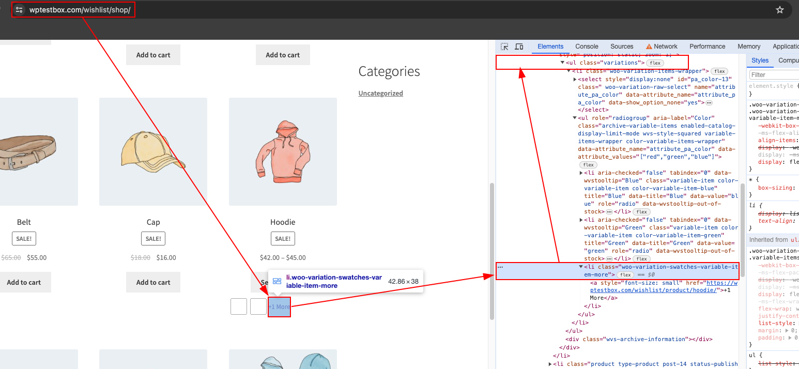Screen dimensions: 799x369
Task: Add the Belt to cart
Action: tap(24, 282)
